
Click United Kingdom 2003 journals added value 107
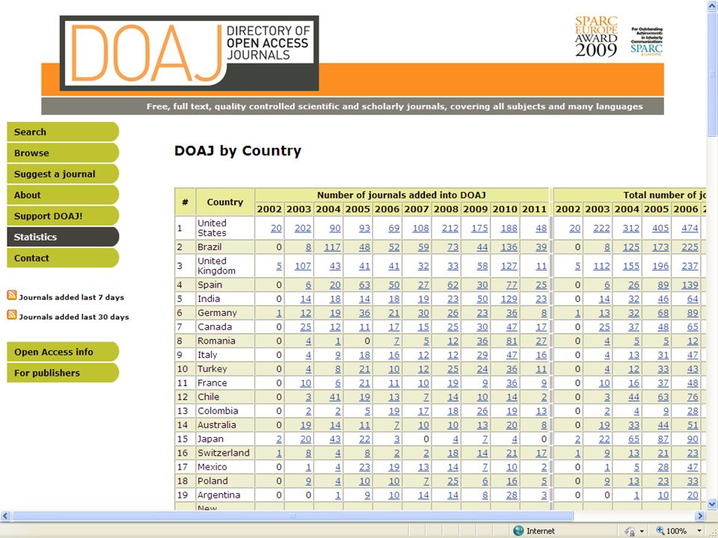(x=303, y=266)
